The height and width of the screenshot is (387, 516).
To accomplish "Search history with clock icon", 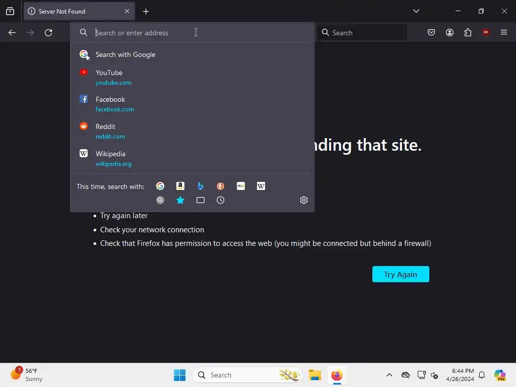I will pos(221,200).
